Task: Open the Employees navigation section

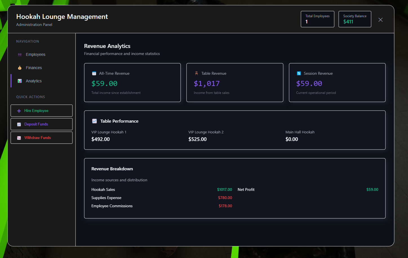Action: click(36, 55)
